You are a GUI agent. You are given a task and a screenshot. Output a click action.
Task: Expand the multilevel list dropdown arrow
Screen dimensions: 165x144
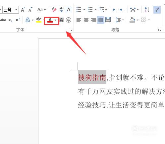(x=106, y=10)
